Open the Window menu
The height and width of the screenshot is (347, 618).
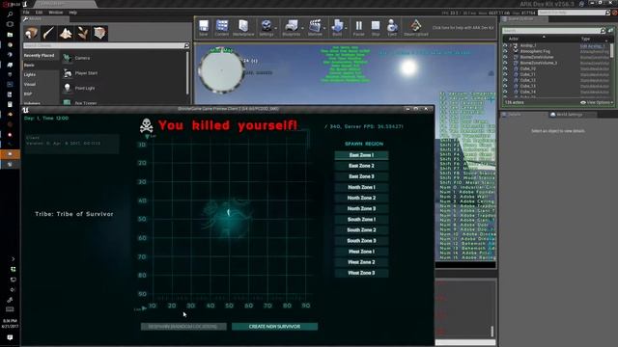pyautogui.click(x=56, y=13)
